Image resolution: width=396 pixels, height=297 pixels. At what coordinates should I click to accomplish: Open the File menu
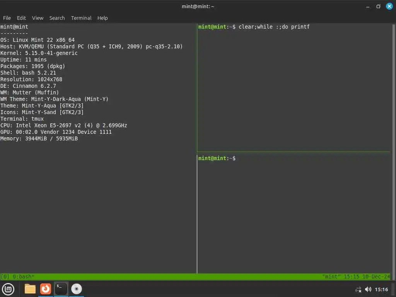pyautogui.click(x=7, y=18)
